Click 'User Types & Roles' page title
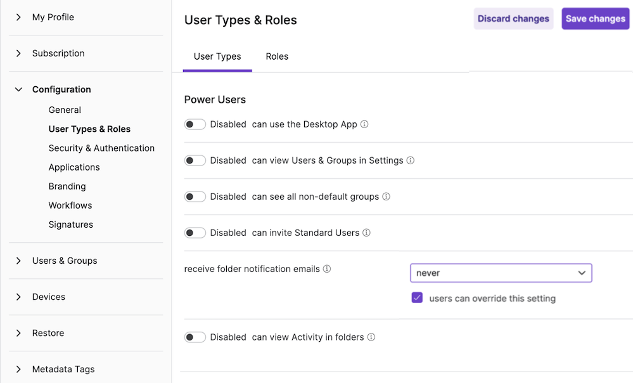This screenshot has width=633, height=383. 241,20
